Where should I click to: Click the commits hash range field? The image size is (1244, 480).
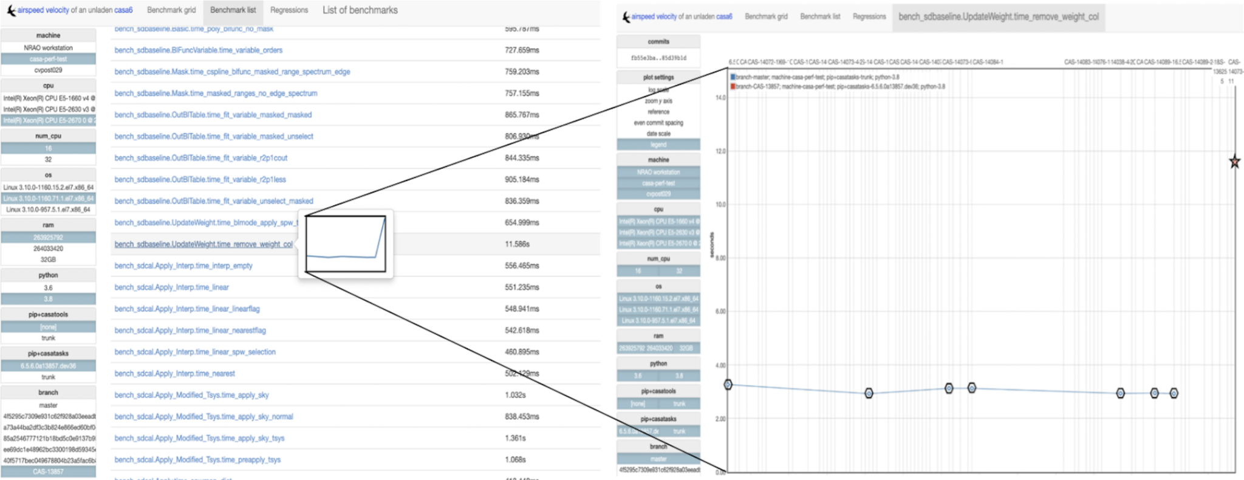coord(658,58)
